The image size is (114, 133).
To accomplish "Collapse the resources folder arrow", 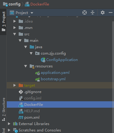I will [x=26, y=66].
